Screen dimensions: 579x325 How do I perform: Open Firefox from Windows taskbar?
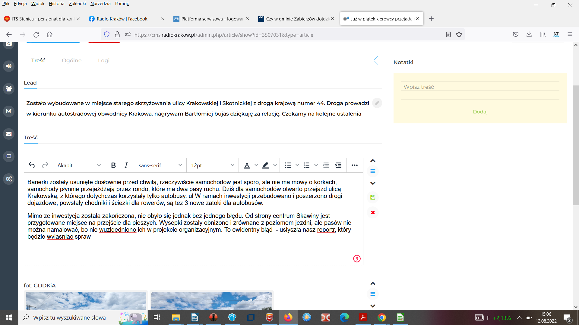(x=288, y=317)
